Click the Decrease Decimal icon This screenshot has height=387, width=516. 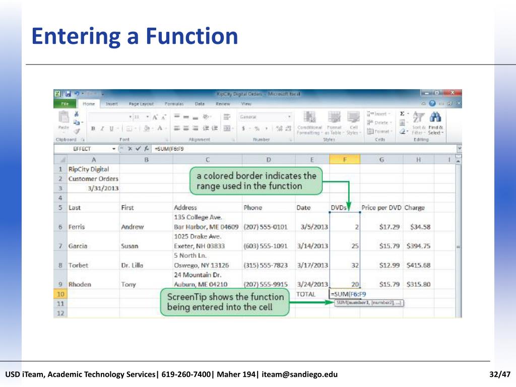[288, 128]
